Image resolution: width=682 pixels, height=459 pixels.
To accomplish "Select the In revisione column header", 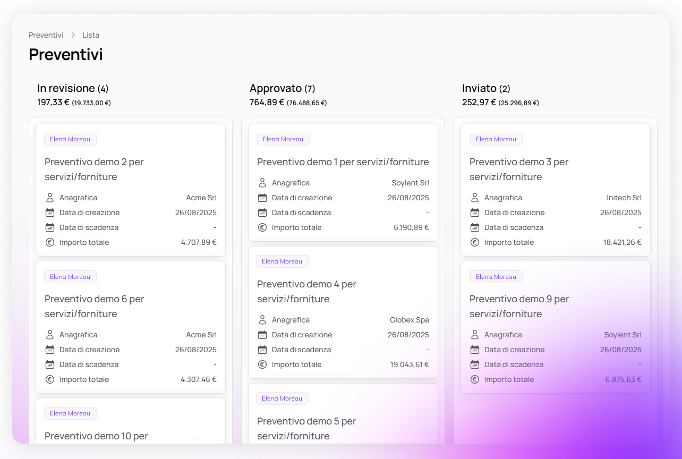I will 66,88.
